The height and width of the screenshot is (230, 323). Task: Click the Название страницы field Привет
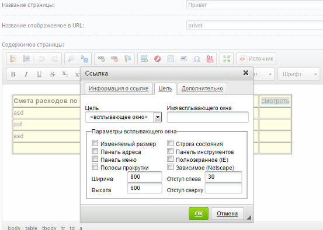tap(255, 5)
